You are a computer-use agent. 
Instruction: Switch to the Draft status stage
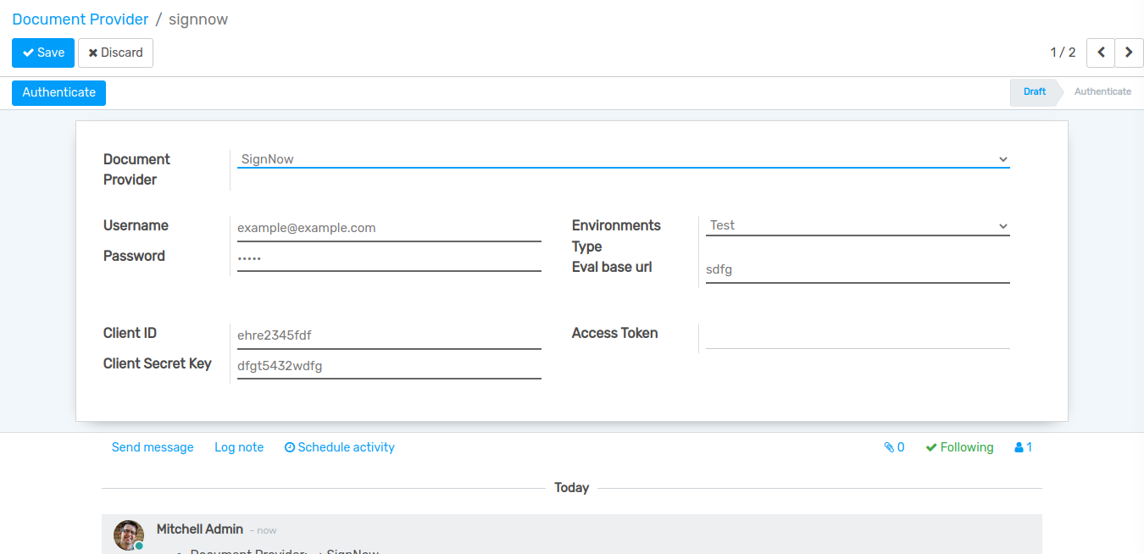1034,91
